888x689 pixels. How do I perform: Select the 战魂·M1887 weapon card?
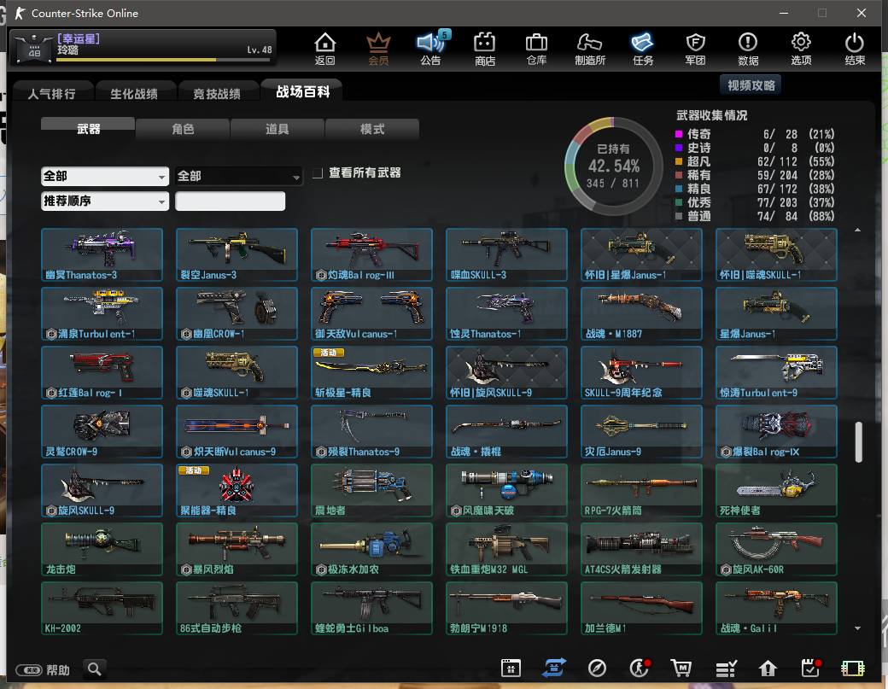(x=641, y=313)
